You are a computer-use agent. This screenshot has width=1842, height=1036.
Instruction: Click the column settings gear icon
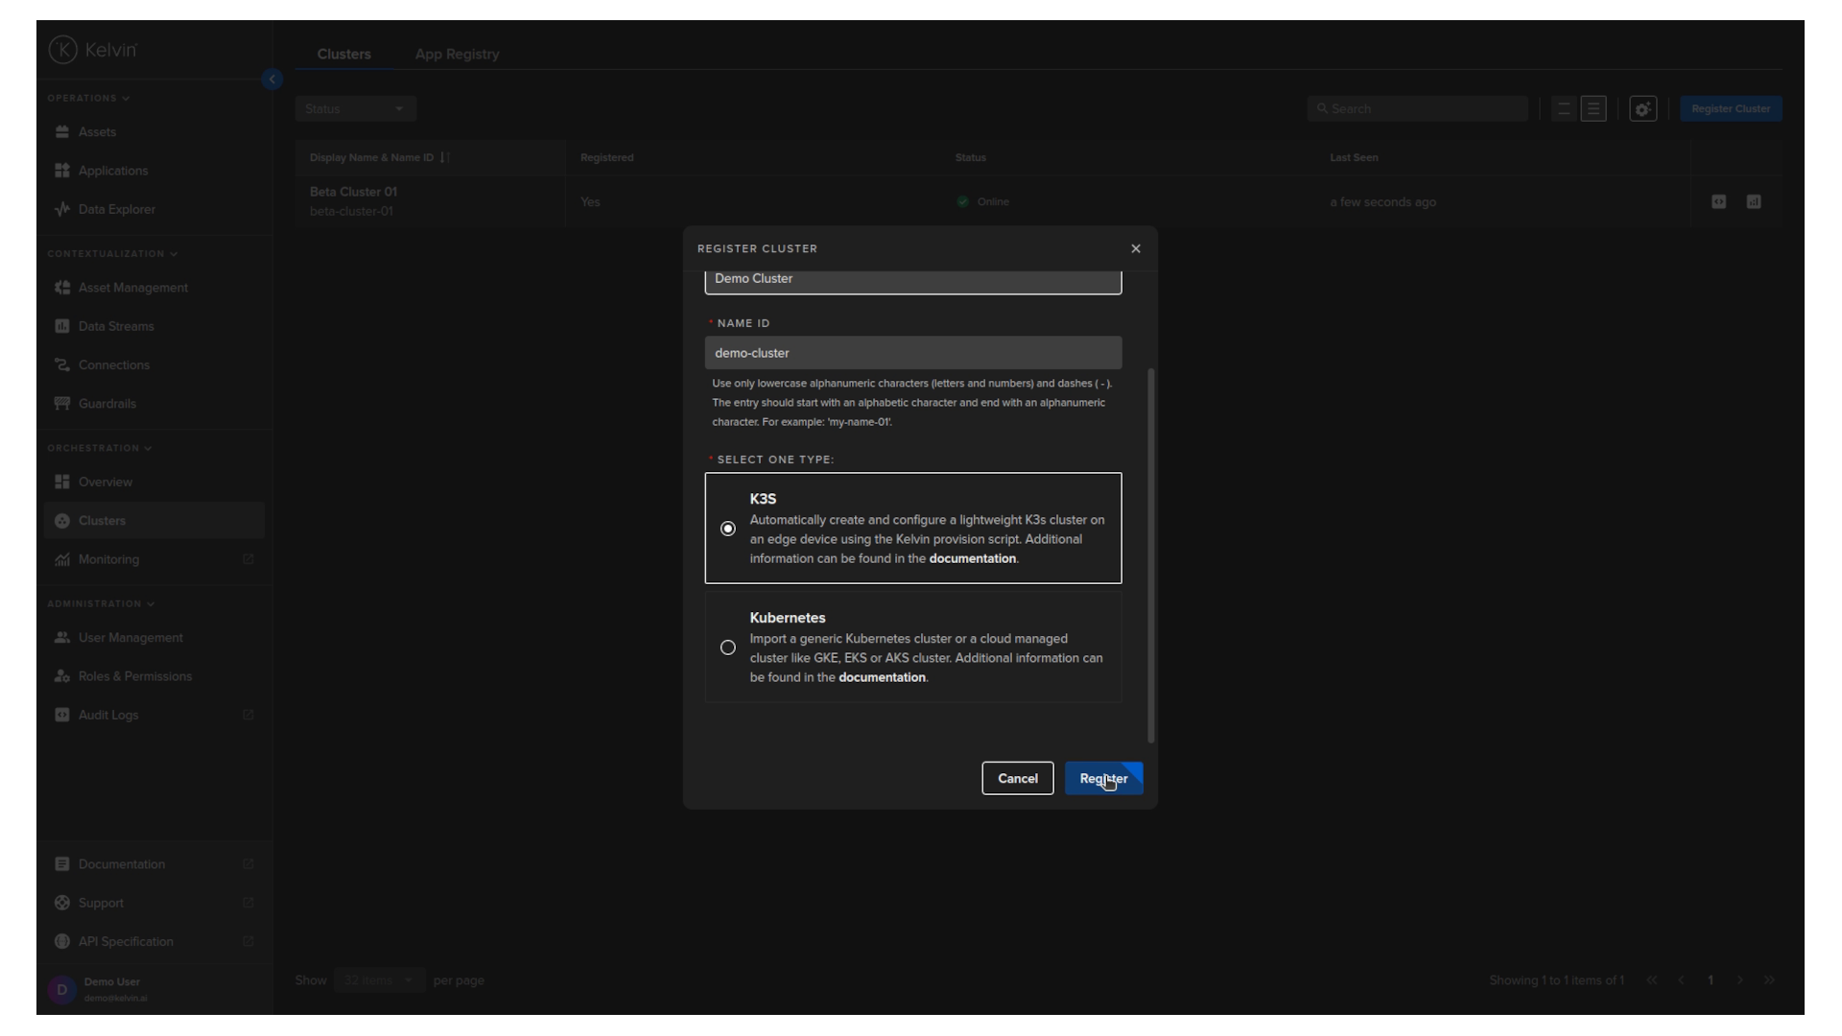coord(1642,109)
